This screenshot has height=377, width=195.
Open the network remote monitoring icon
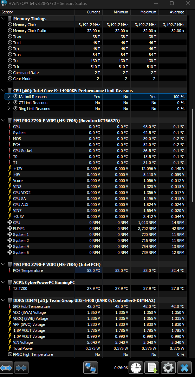pyautogui.click(x=91, y=367)
